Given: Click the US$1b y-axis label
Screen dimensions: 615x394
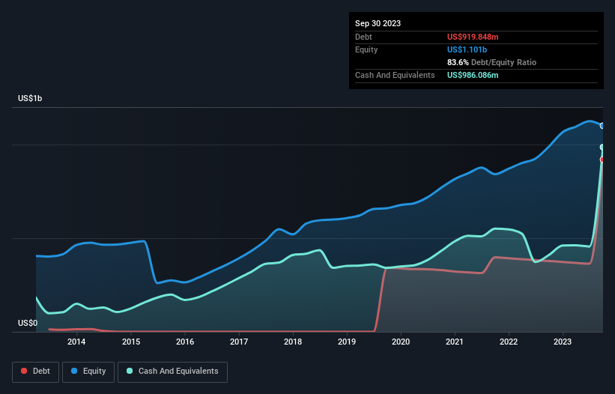Looking at the screenshot, I should coord(30,98).
